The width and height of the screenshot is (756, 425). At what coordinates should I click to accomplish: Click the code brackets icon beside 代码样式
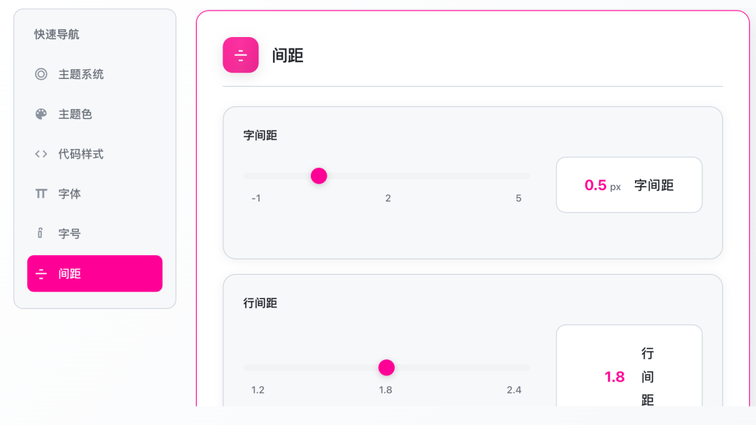click(41, 154)
